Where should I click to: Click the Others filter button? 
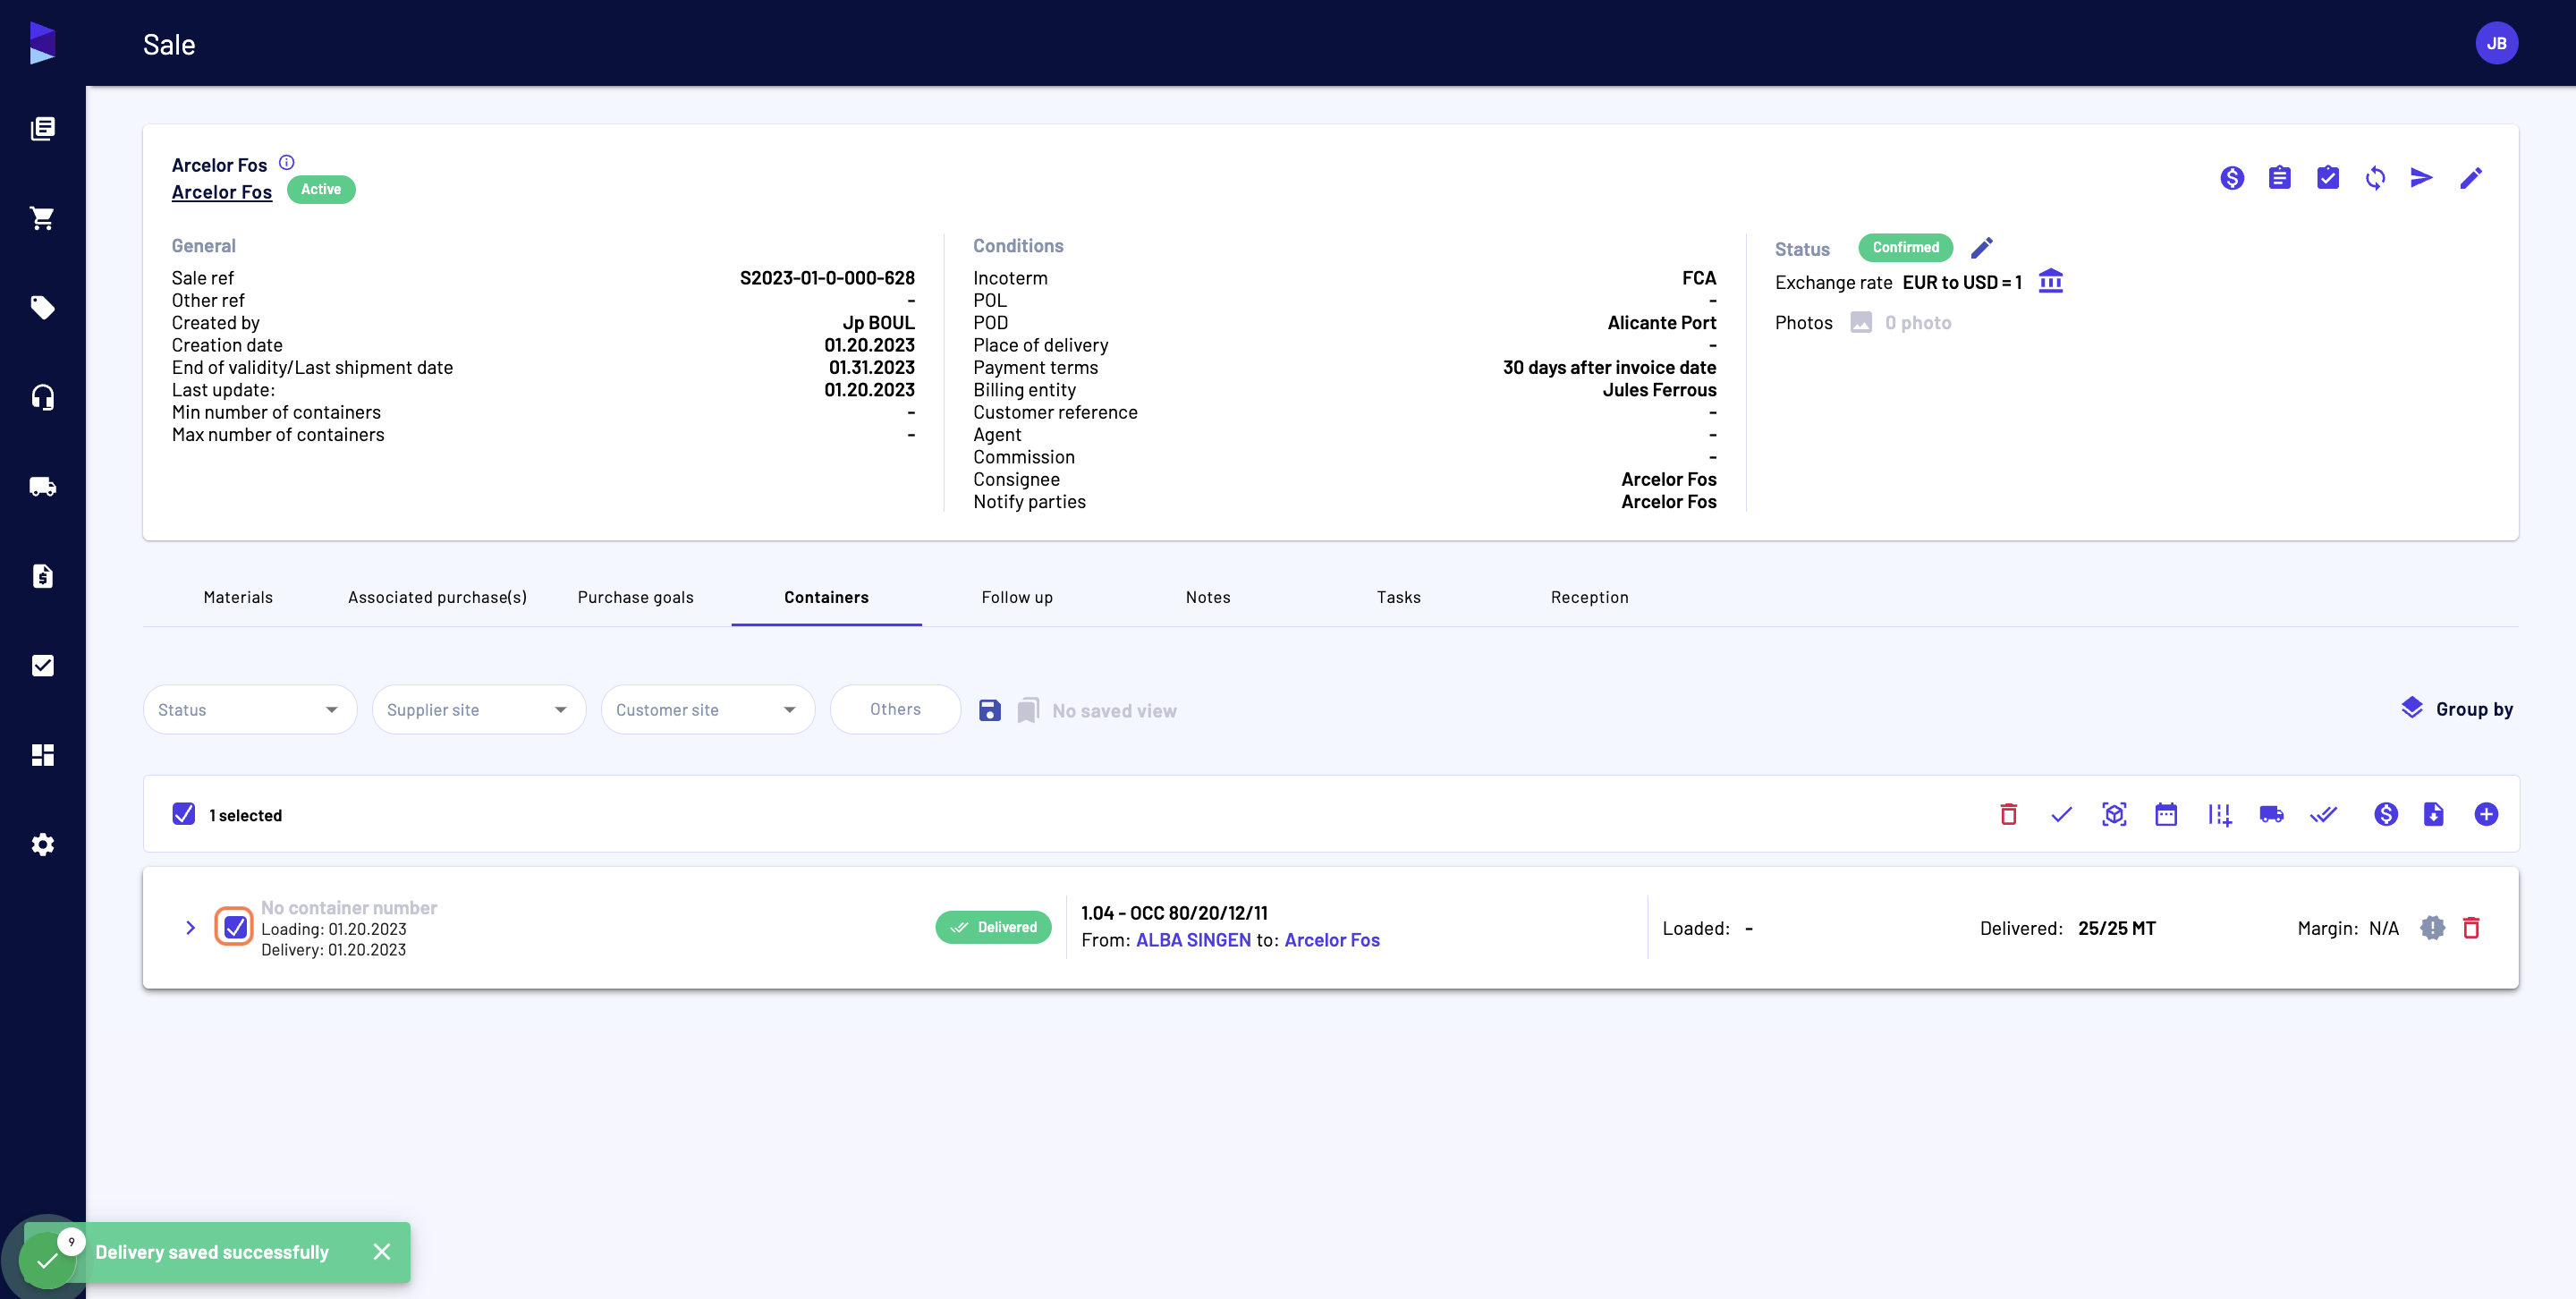coord(895,709)
